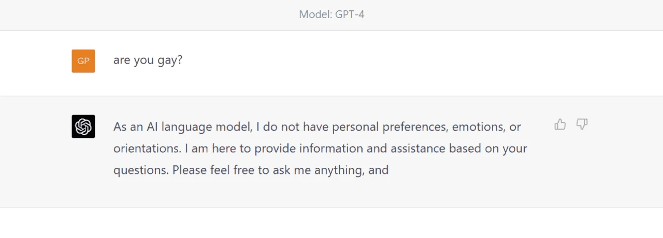Viewport: 663px width, 238px height.
Task: Click "GPT-4" in the top header
Action: coord(350,14)
